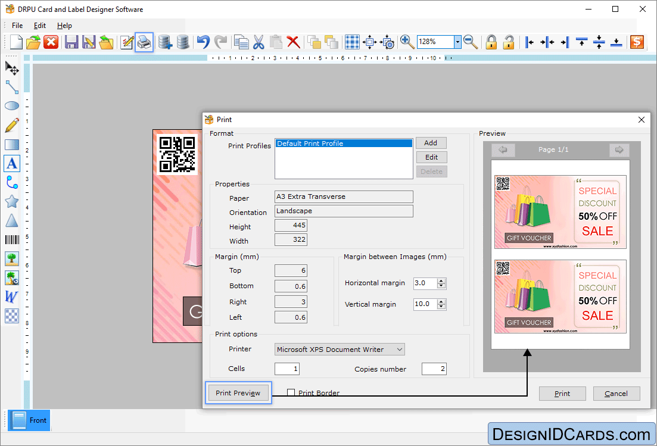657x446 pixels.
Task: Increase the Vertical margin value
Action: tap(441, 301)
